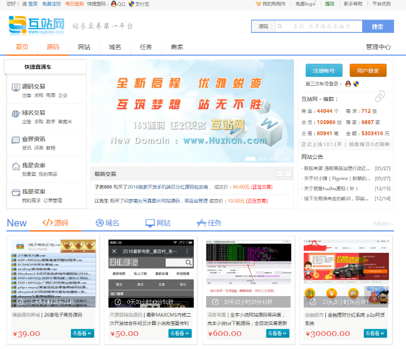Switch New section to 任务 tab
The image size is (406, 349).
point(209,223)
